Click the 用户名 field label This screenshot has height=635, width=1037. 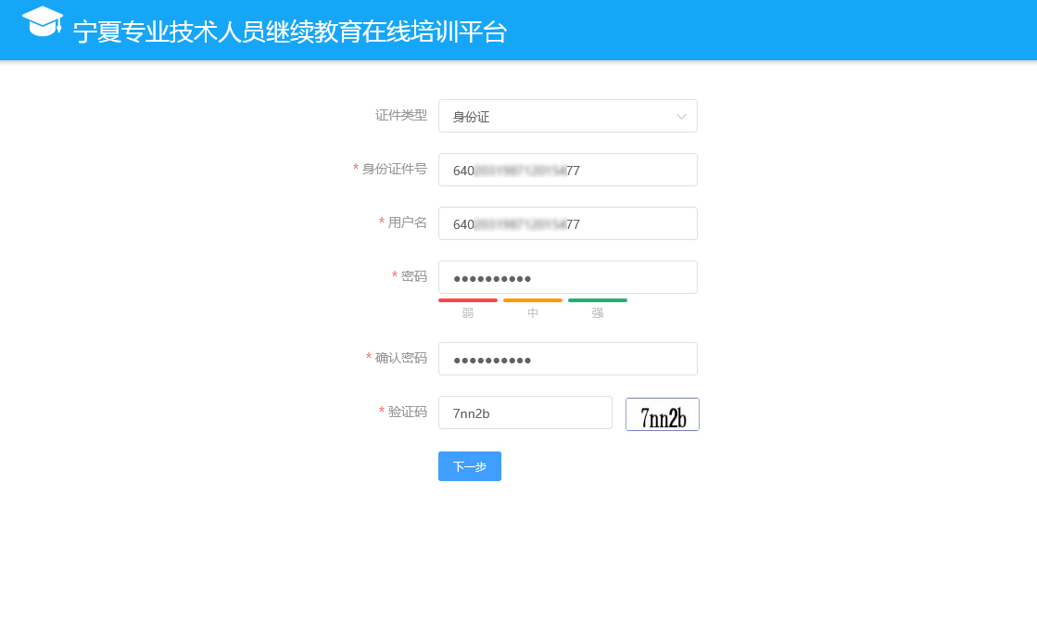(x=408, y=222)
